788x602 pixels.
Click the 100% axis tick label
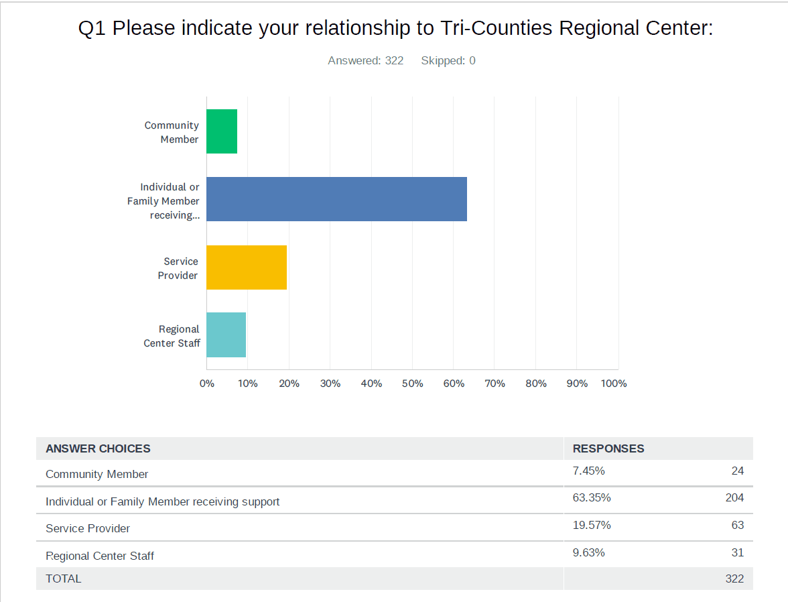point(614,383)
